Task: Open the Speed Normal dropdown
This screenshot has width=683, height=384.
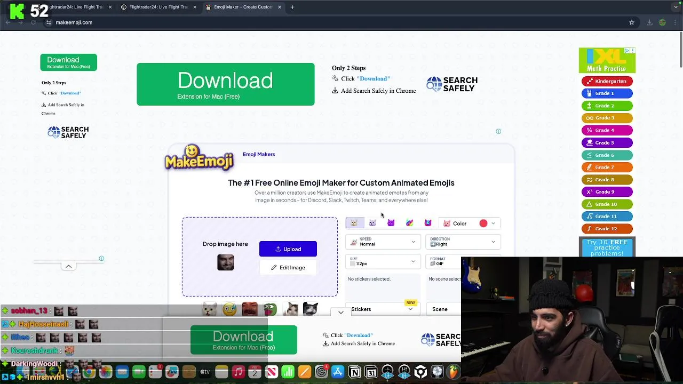Action: click(x=383, y=242)
